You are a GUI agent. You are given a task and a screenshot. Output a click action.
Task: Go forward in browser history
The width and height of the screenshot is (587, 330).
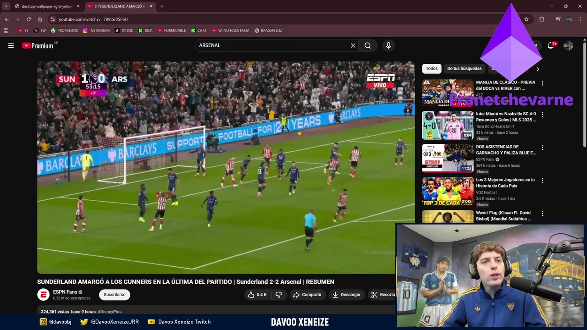click(17, 19)
